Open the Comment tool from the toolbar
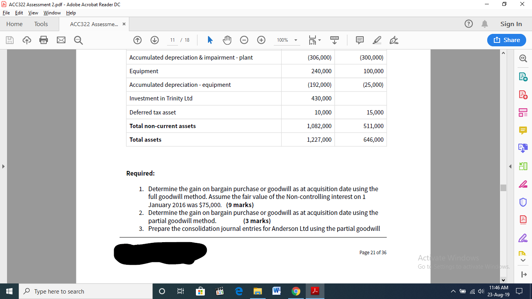 pos(359,40)
